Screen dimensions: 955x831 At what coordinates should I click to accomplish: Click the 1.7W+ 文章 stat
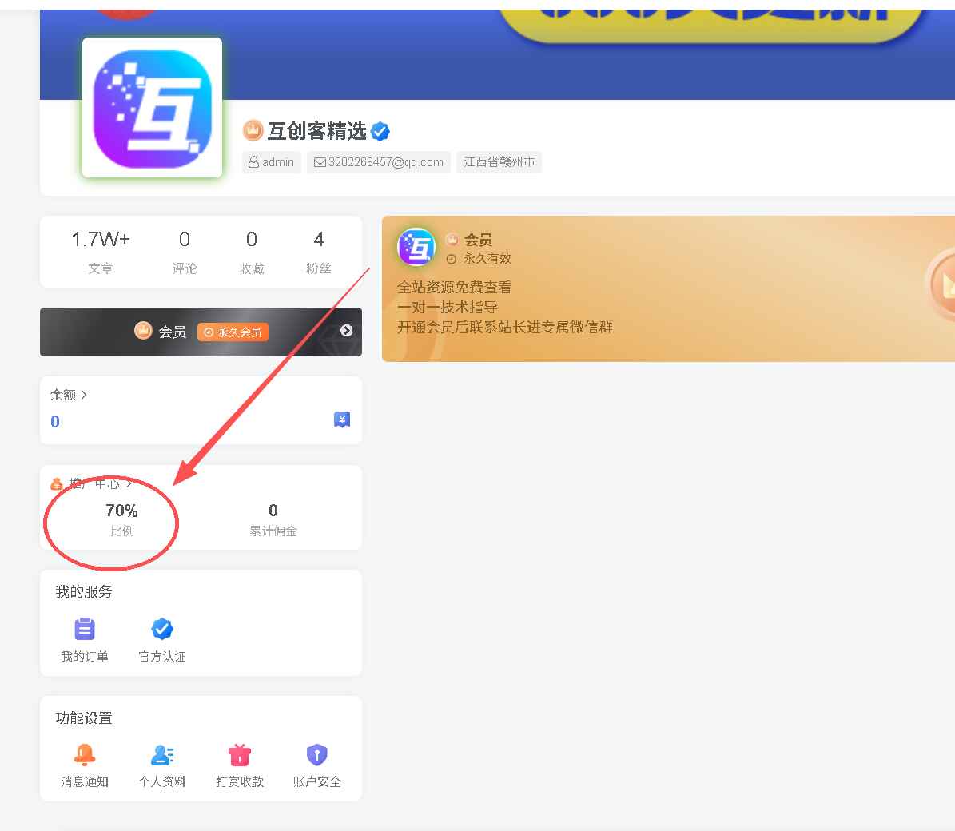(x=101, y=252)
